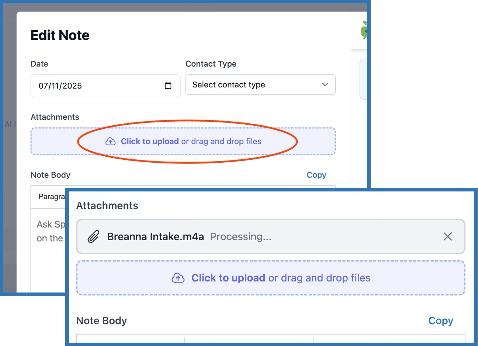Click the red-circled "Click to upload" text
Image resolution: width=478 pixels, height=346 pixels.
(150, 142)
